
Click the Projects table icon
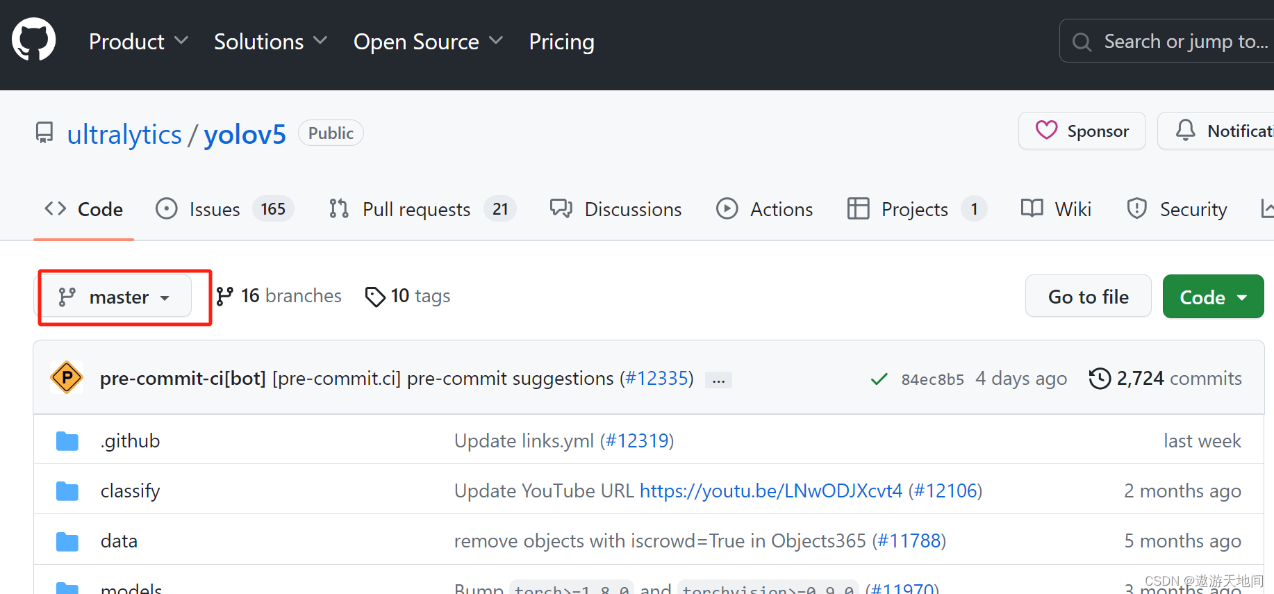[859, 208]
